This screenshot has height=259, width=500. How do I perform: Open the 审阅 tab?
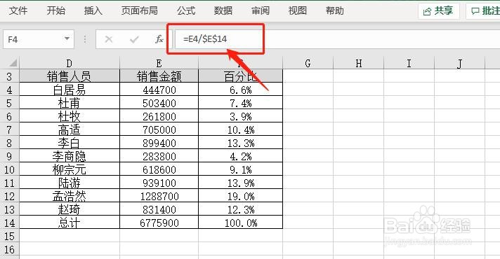point(261,10)
